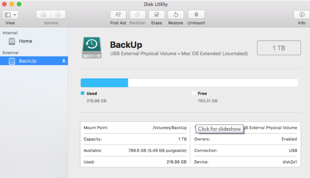Run First Aid on the disk
This screenshot has width=310, height=178.
pyautogui.click(x=118, y=15)
